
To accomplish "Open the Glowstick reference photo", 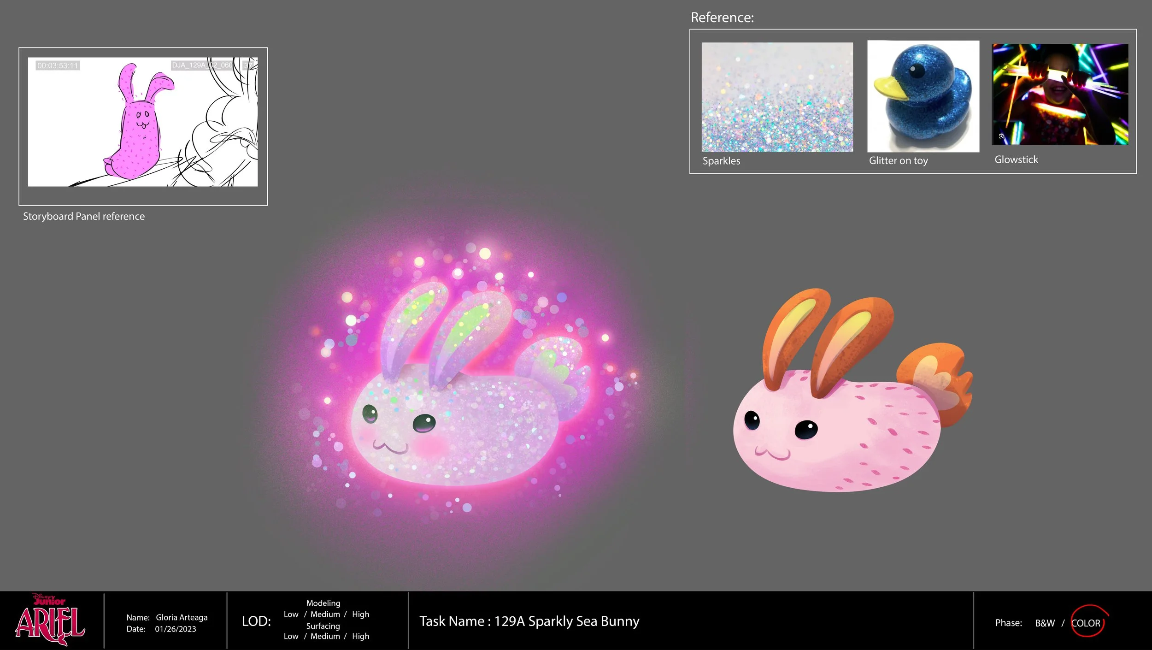I will (x=1060, y=95).
